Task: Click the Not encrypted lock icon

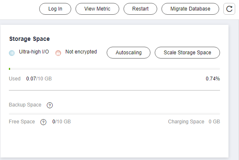Action: tap(58, 53)
